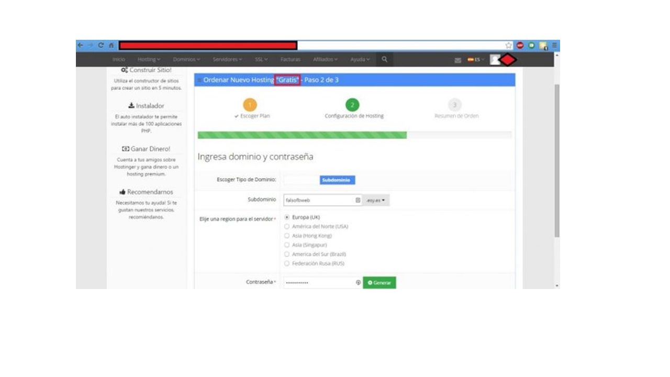Viewport: 670px width, 377px height.
Task: Open the Construir Sitio! sidebar link
Action: click(x=146, y=70)
